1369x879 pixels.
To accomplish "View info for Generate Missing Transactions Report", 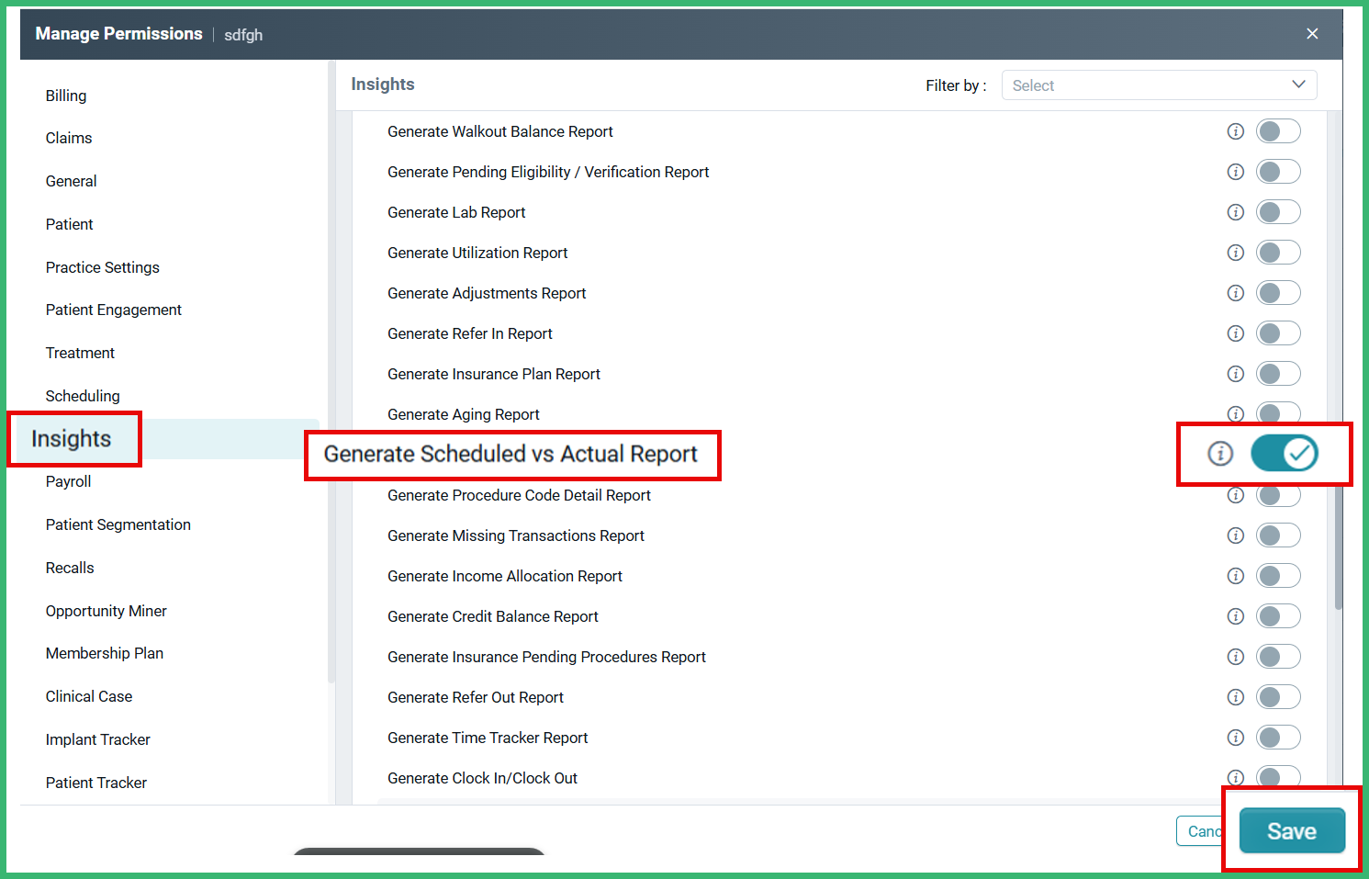I will (x=1235, y=535).
